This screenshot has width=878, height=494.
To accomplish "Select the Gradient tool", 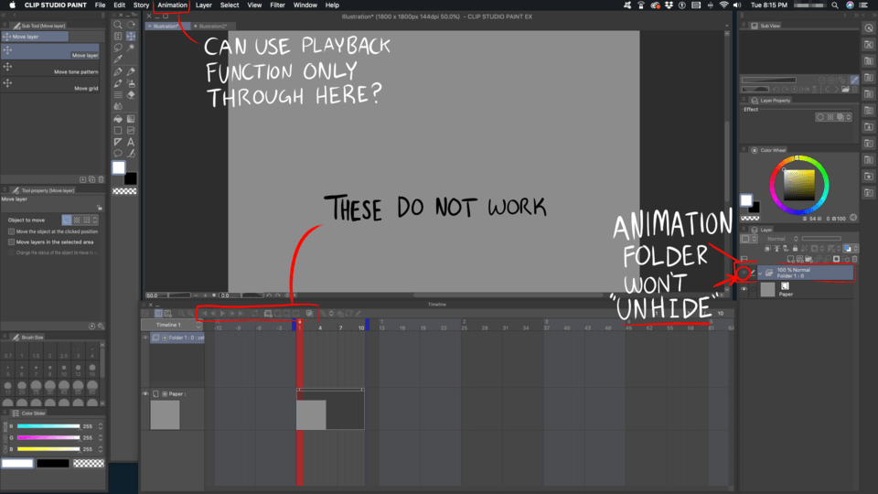I will tap(131, 119).
